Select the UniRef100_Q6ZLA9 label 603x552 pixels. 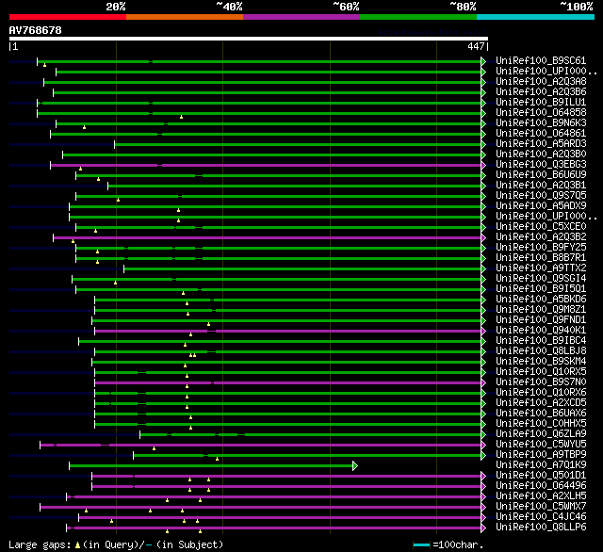541,434
